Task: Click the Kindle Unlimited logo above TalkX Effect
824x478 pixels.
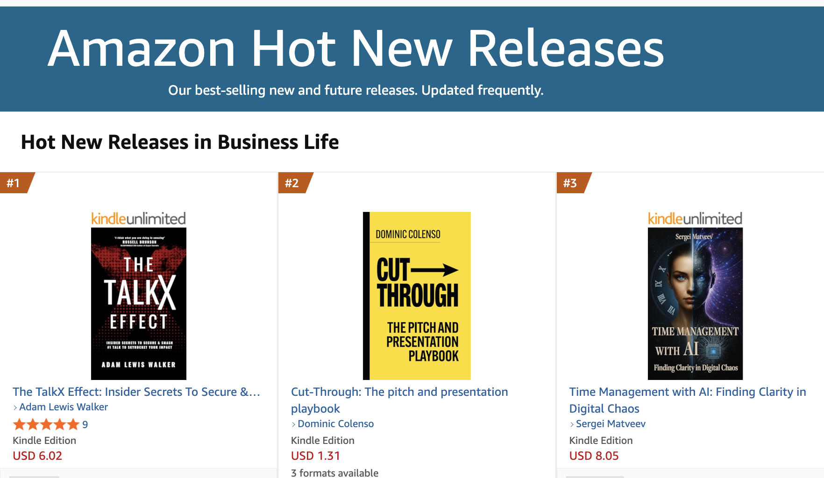Action: pyautogui.click(x=138, y=218)
